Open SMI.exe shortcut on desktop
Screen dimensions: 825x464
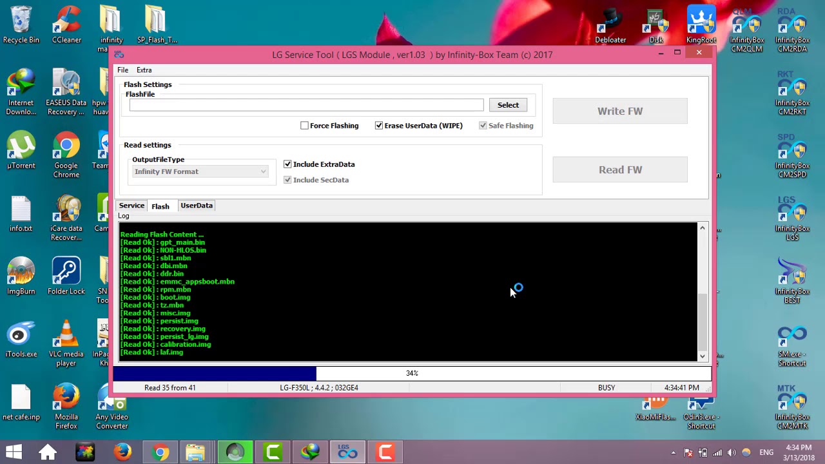792,344
